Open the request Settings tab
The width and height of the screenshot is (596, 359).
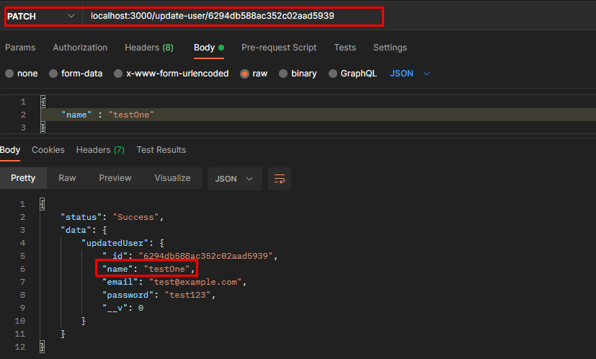pyautogui.click(x=390, y=48)
